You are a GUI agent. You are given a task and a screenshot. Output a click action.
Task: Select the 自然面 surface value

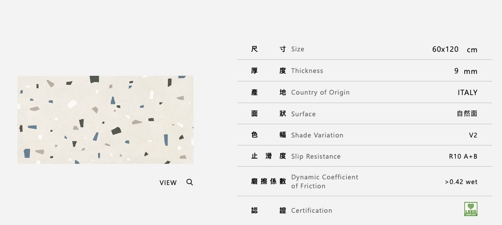(x=467, y=114)
